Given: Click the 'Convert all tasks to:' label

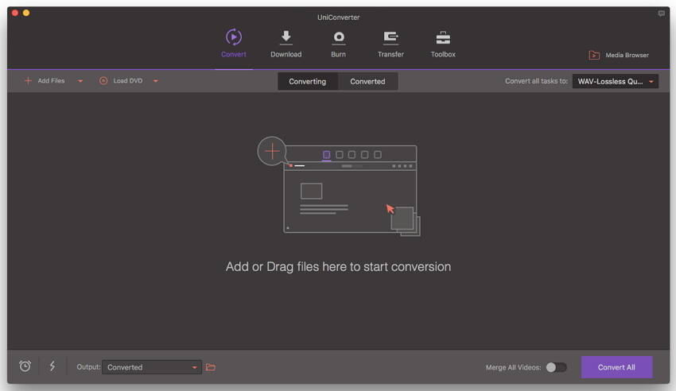Looking at the screenshot, I should 536,81.
